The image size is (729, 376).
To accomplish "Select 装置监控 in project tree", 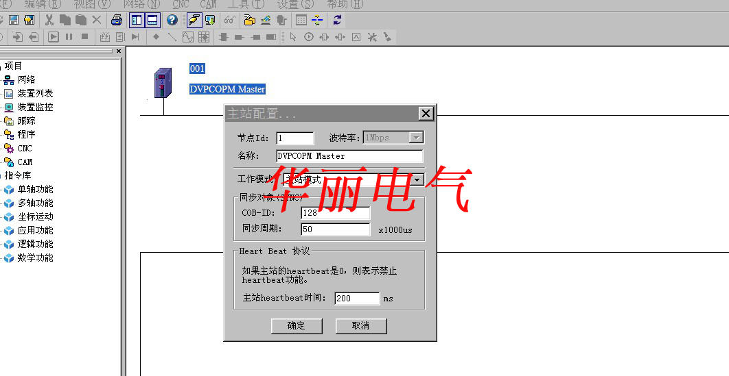I will coord(35,107).
